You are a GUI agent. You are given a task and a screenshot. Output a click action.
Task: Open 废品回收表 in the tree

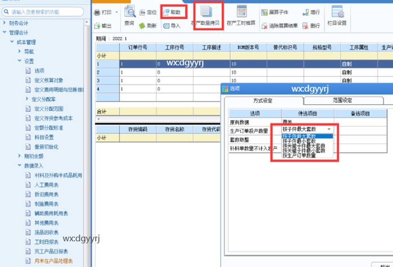tap(46, 233)
